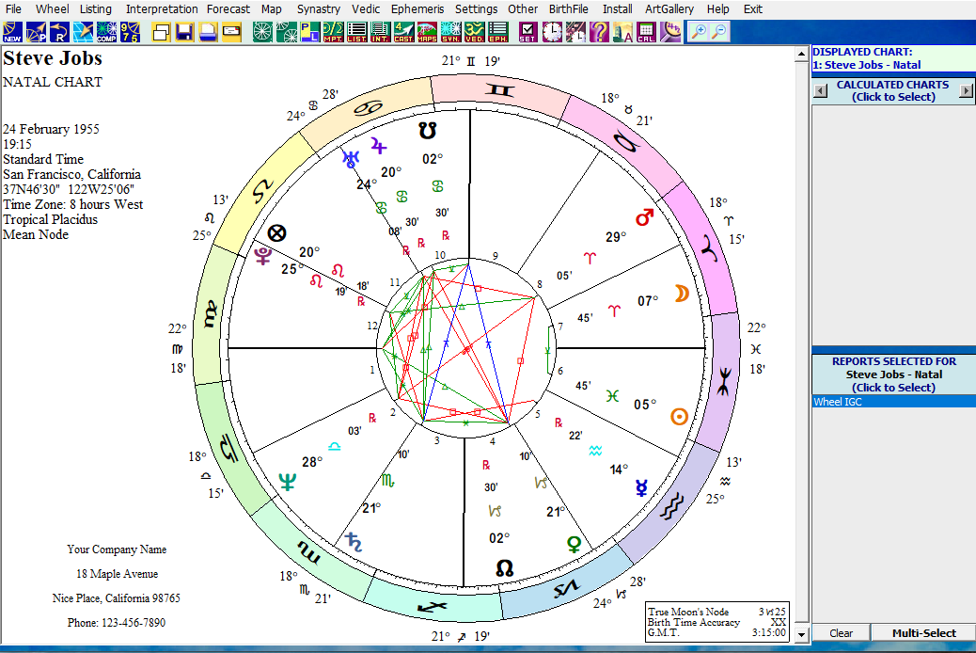Select the Wheel IGC report
The width and height of the screenshot is (976, 653).
tap(894, 402)
